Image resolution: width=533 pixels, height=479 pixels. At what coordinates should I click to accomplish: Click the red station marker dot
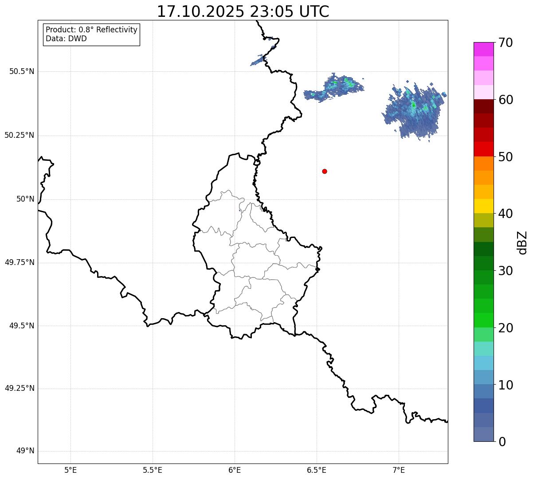tap(325, 171)
